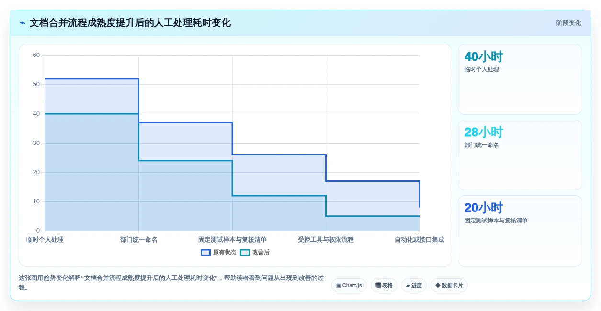Click the description paragraph below the chart
601x311 pixels.
(x=171, y=282)
